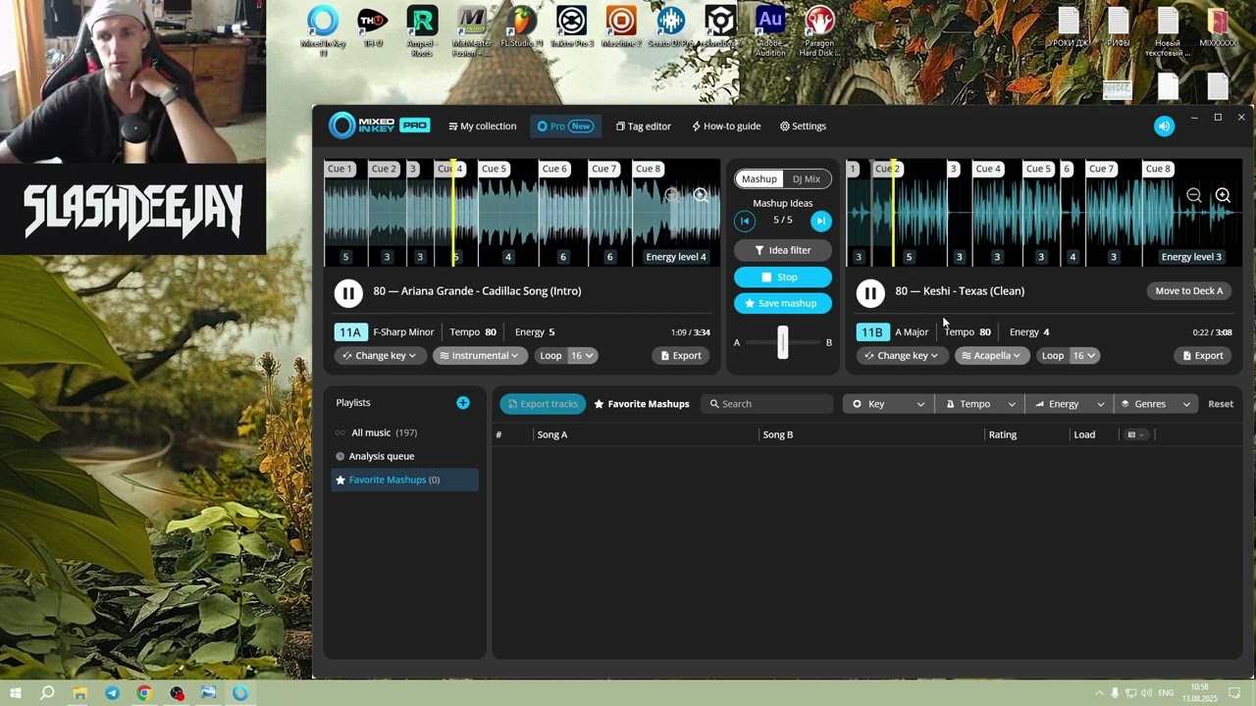Open Adobe Audition desktop shortcut
Viewport: 1256px width, 706px height.
(x=770, y=31)
